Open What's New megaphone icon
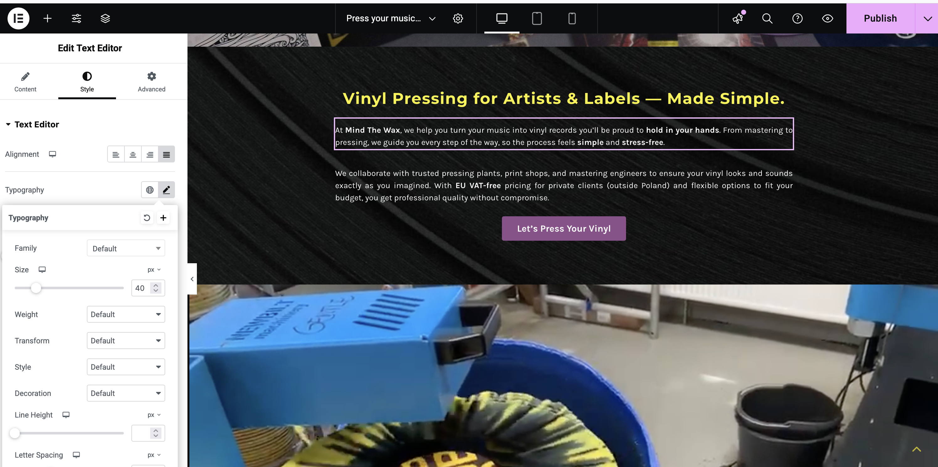 tap(738, 18)
